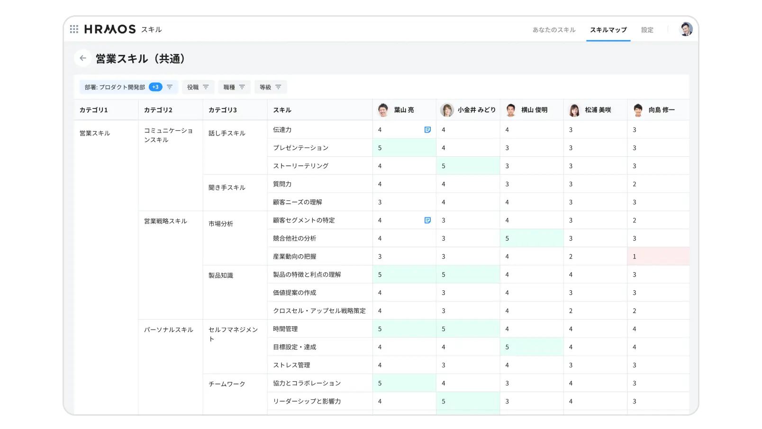
Task: Open the profile avatar in the top right
Action: point(685,29)
